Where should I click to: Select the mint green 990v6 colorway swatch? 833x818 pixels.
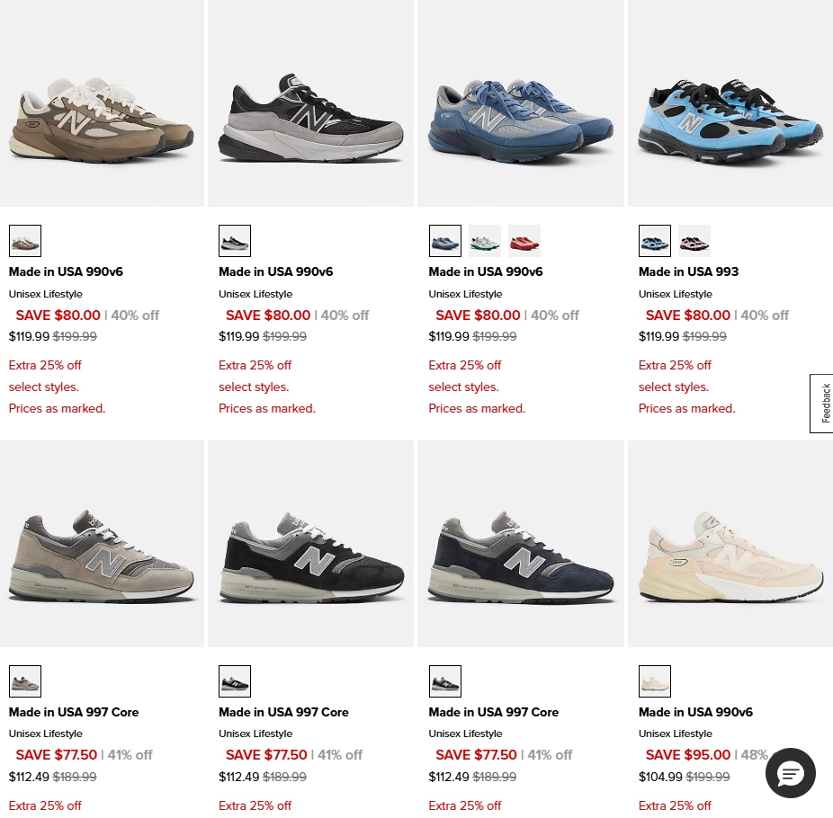click(485, 241)
